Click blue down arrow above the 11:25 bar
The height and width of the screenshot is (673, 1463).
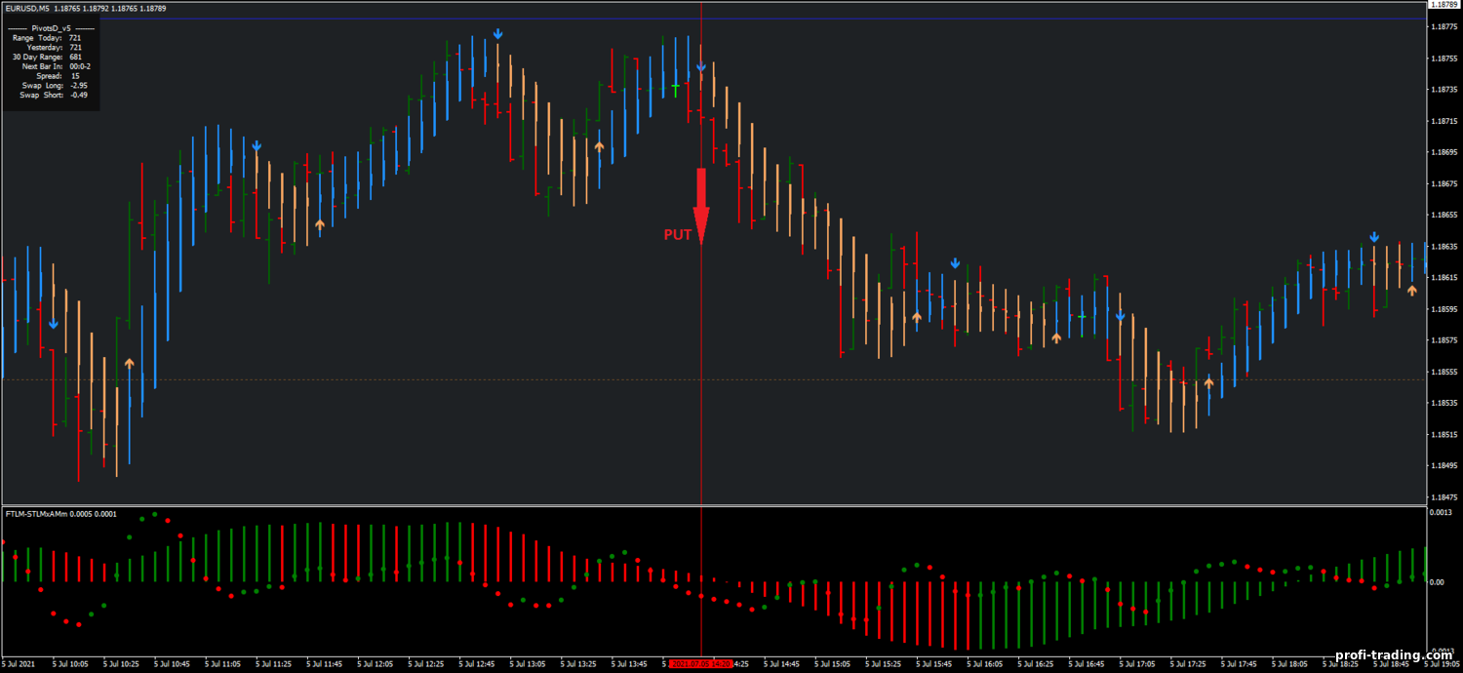click(257, 146)
